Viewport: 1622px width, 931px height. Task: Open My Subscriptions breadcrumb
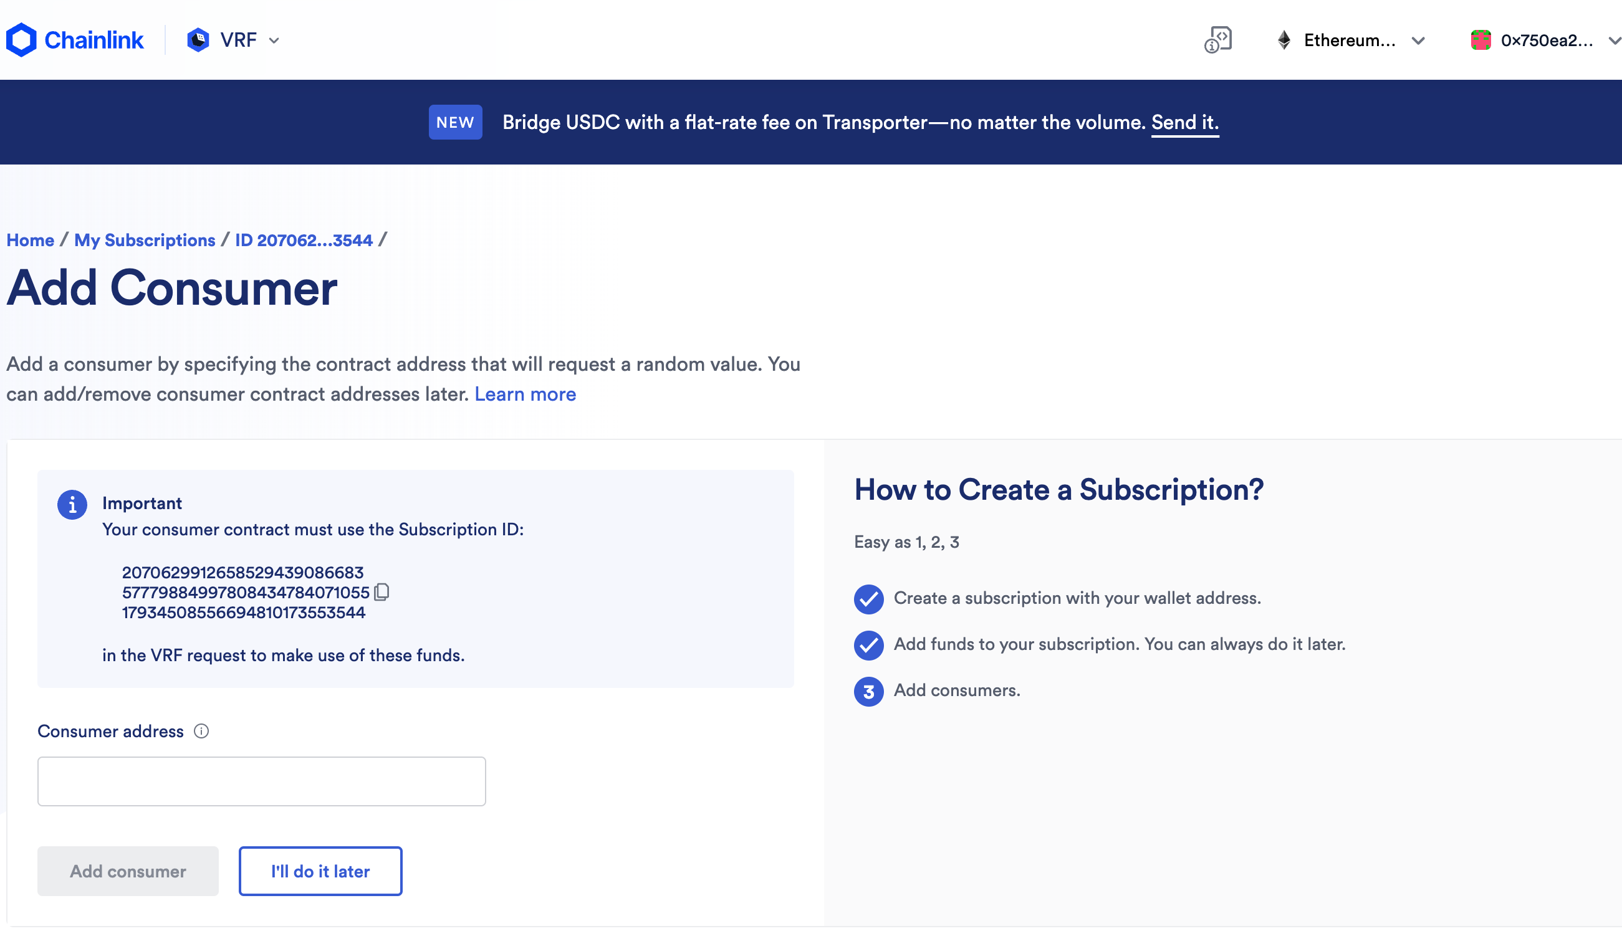click(x=145, y=240)
